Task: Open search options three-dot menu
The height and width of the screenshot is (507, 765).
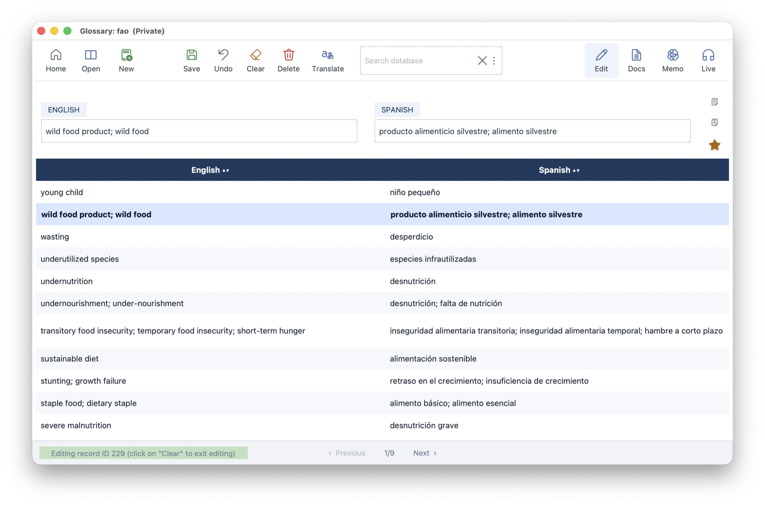Action: pos(494,61)
